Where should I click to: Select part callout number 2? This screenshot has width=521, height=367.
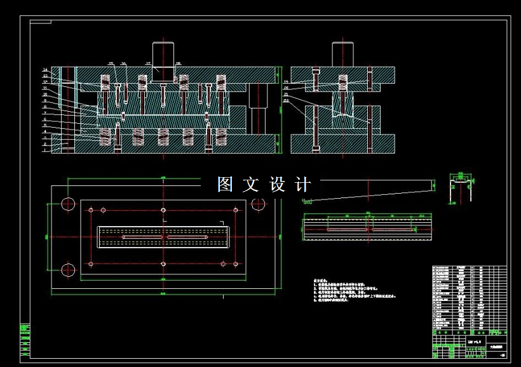(x=45, y=143)
